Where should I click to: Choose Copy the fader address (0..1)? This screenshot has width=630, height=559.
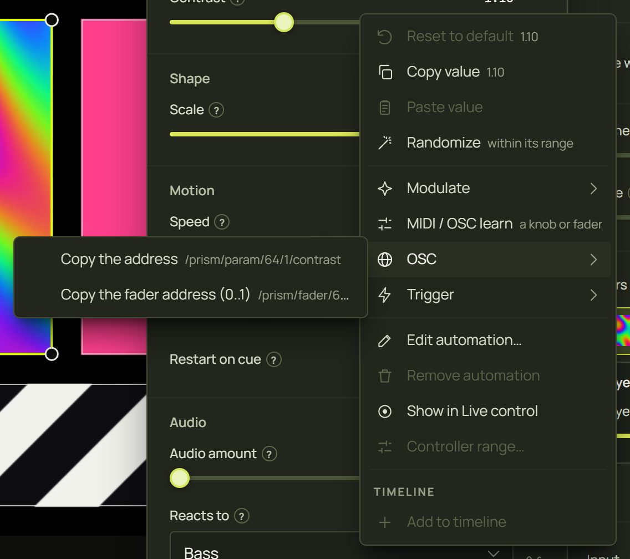[191, 295]
